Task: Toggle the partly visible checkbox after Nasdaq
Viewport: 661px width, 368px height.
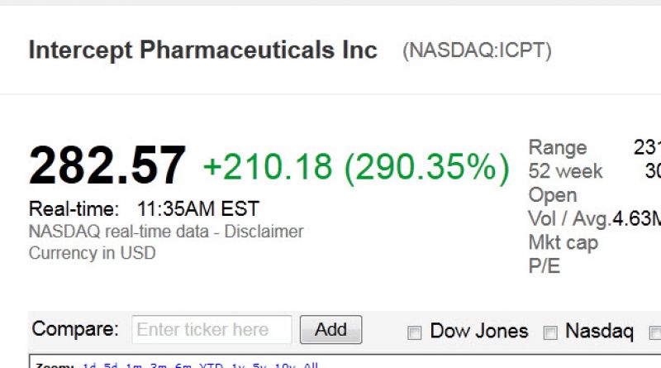Action: pyautogui.click(x=655, y=332)
